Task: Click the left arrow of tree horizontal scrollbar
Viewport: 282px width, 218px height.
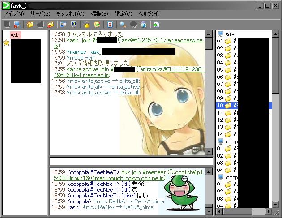Action: (x=219, y=212)
